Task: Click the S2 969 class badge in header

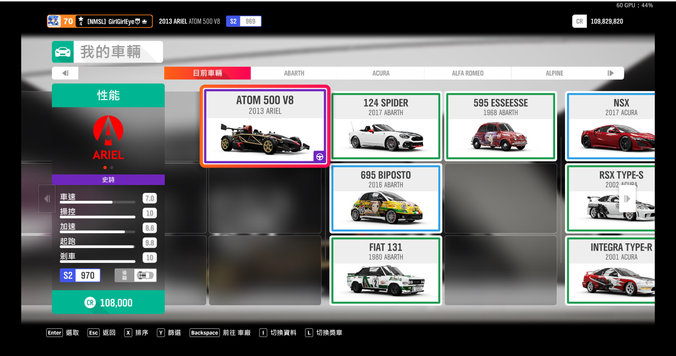Action: click(244, 21)
